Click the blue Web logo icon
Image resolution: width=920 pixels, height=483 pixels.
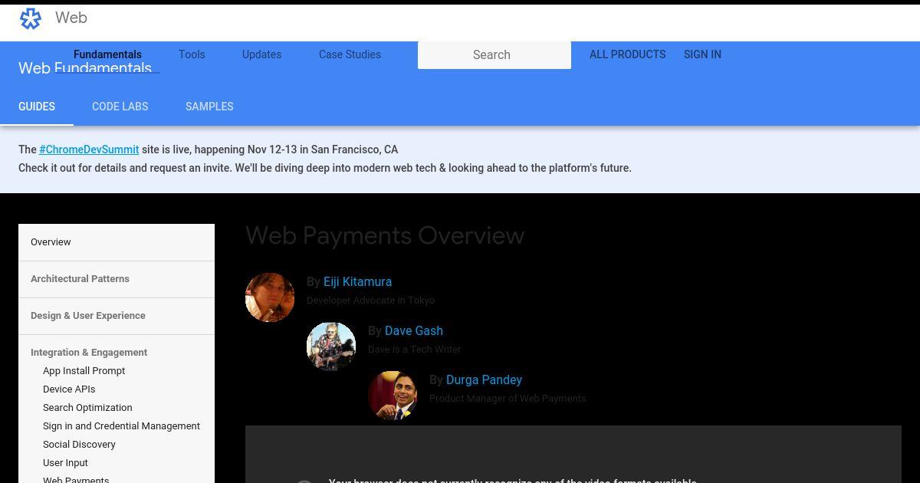[x=31, y=18]
